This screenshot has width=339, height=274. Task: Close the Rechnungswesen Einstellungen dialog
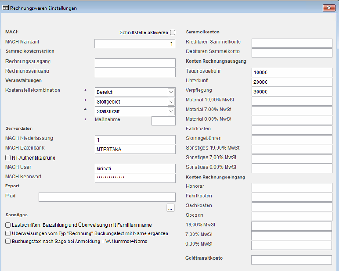coord(329,8)
